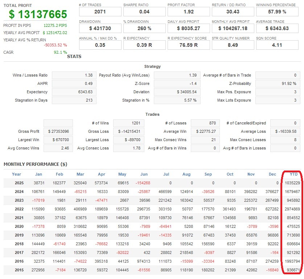Select the Profit Factor value 1.92
The image size is (304, 279).
pos(189,12)
